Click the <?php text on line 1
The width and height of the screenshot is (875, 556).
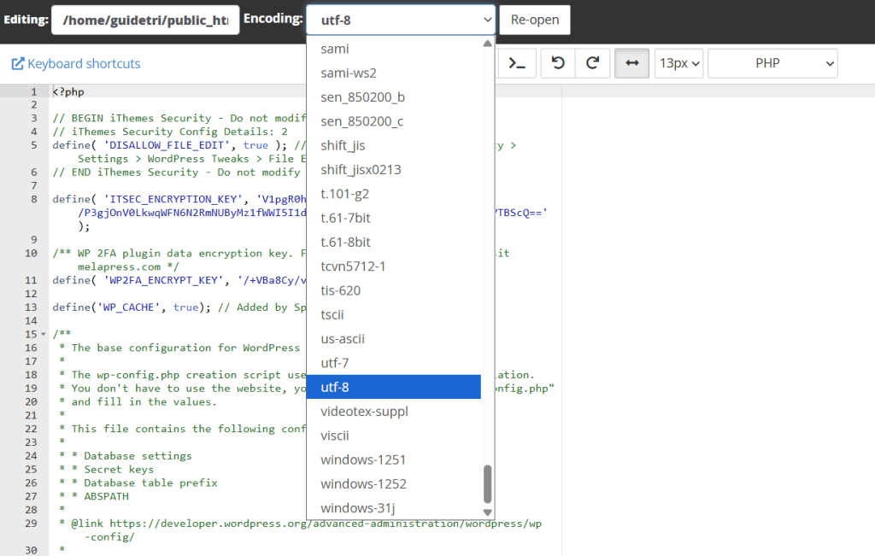tap(68, 91)
